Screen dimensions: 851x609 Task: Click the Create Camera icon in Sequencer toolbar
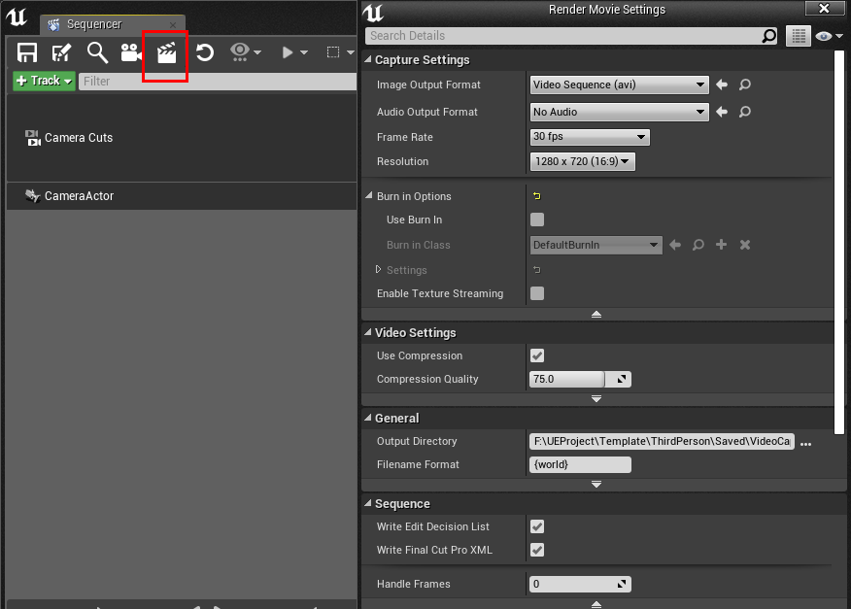tap(130, 53)
